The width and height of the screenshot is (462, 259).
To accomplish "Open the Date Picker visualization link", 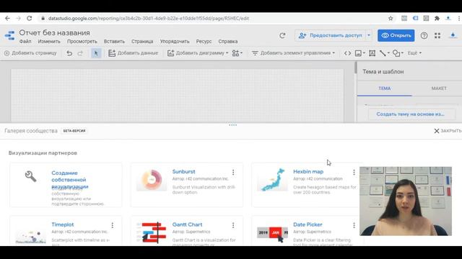I will pos(308,224).
